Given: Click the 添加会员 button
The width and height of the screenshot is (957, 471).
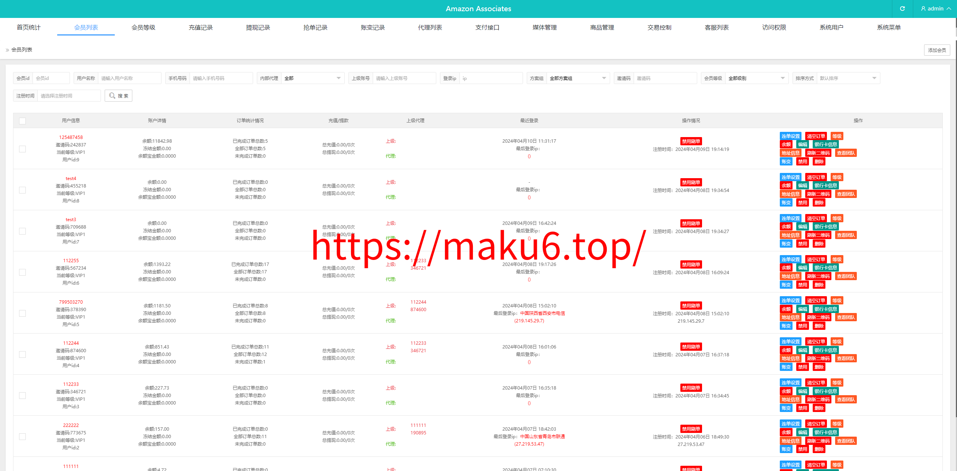Looking at the screenshot, I should [937, 50].
